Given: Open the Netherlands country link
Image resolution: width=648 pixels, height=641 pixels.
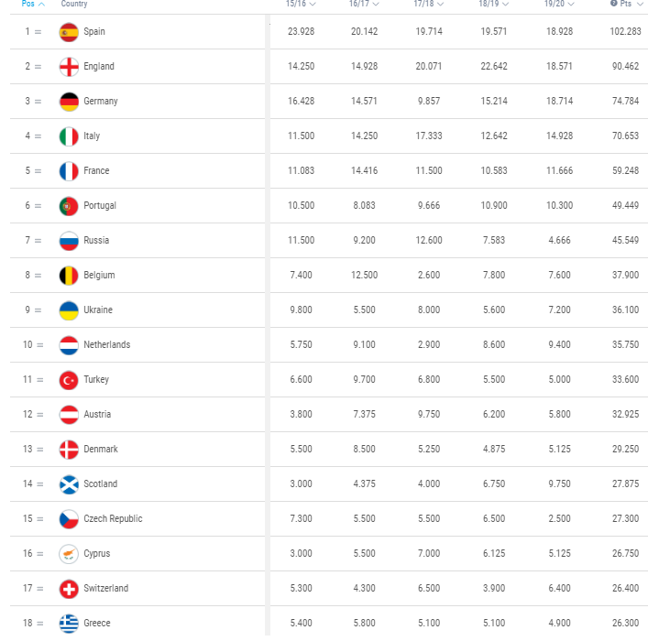Looking at the screenshot, I should pyautogui.click(x=106, y=344).
